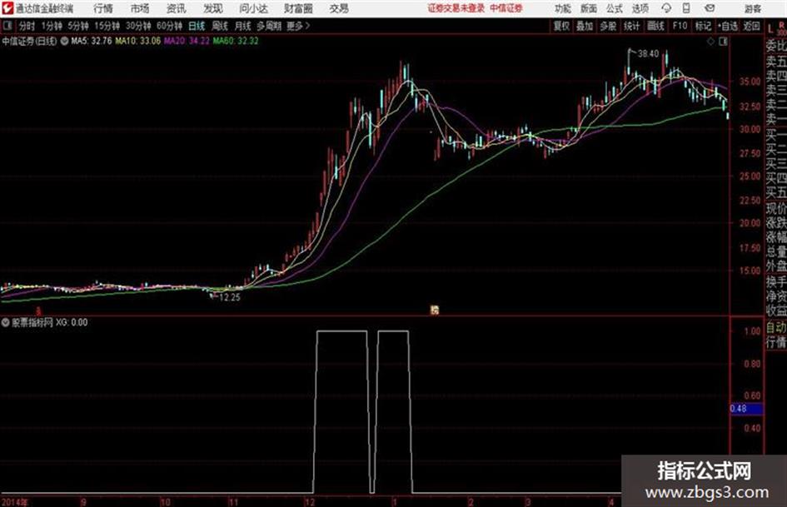The width and height of the screenshot is (787, 507).
Task: Expand the MA indicator dropdown beside 中信证券(日线)
Action: coord(64,41)
